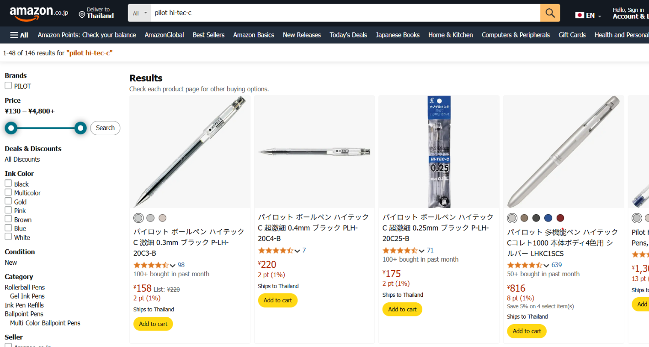Enable the Multicolor ink color filter

pos(8,193)
